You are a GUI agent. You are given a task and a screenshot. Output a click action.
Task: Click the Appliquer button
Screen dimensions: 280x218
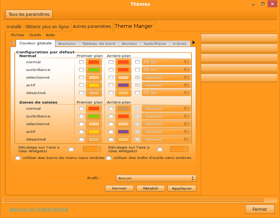pos(182,188)
